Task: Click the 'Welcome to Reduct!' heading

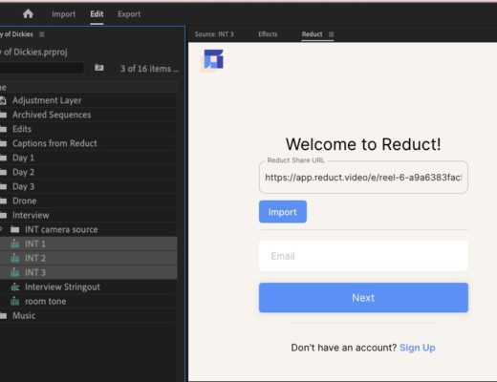Action: point(363,144)
